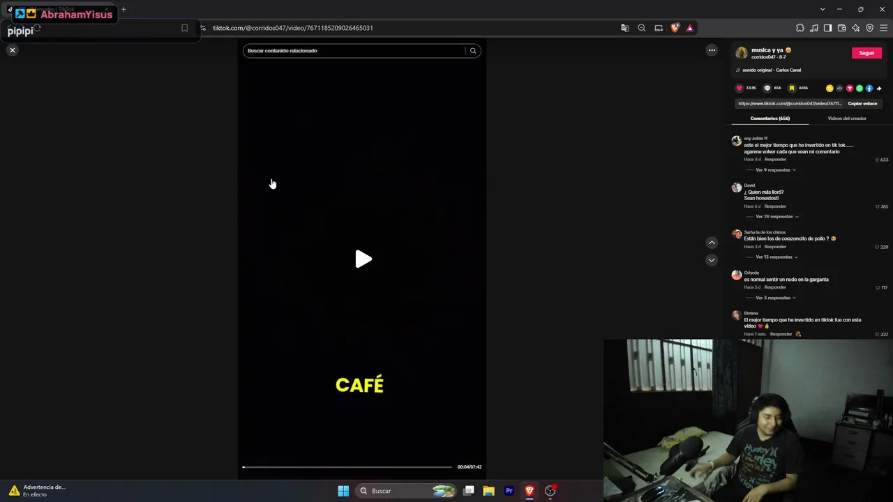Screen dimensions: 893x502
Task: Open the Brave Wallet icon
Action: click(841, 28)
